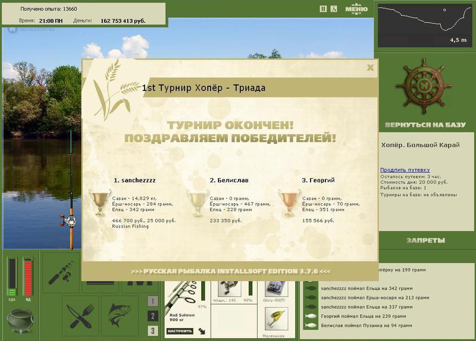Open the ЗАПРЕТЫ section
476x341 pixels.
(x=425, y=241)
